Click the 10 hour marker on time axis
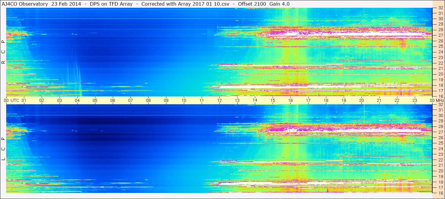Viewport: 445px width, 199px height. (184, 100)
